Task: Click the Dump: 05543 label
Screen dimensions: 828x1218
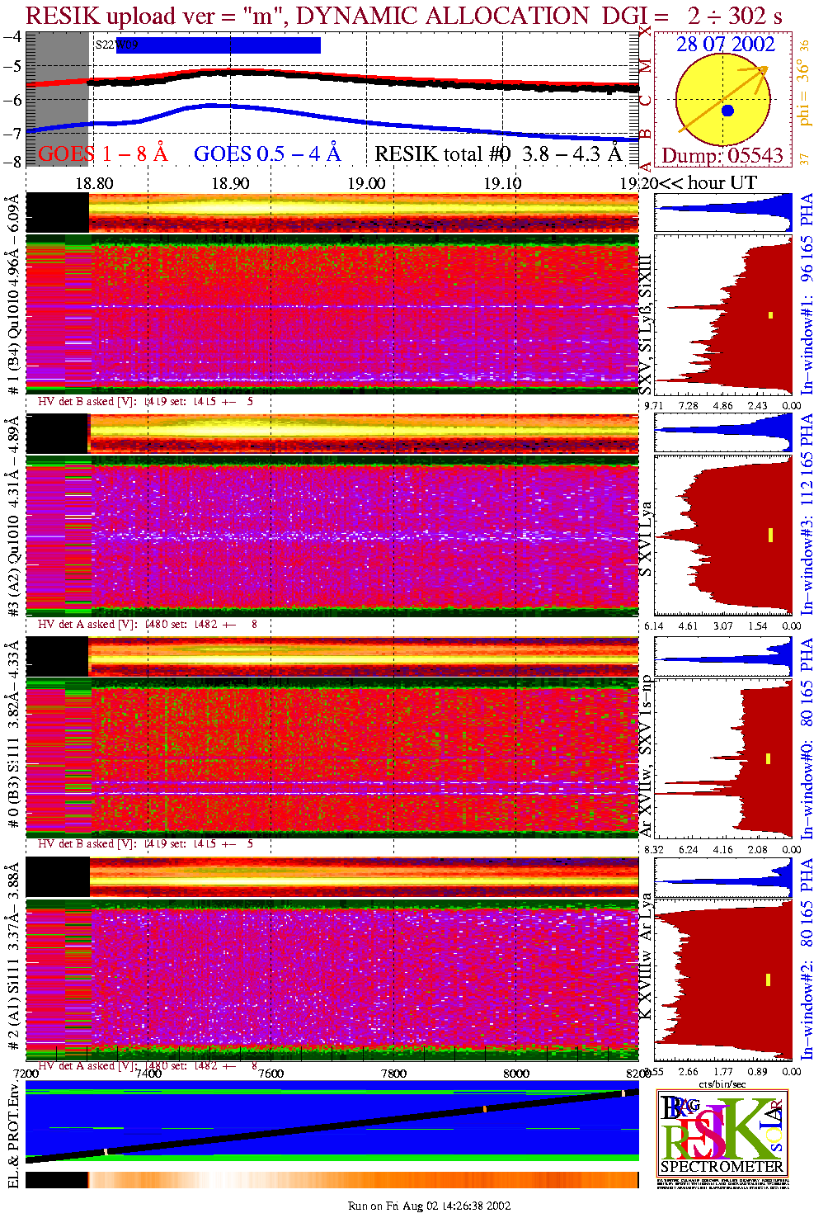Action: pos(722,156)
